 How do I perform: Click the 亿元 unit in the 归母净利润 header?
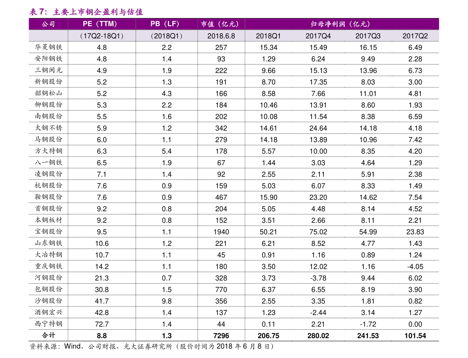click(x=360, y=24)
